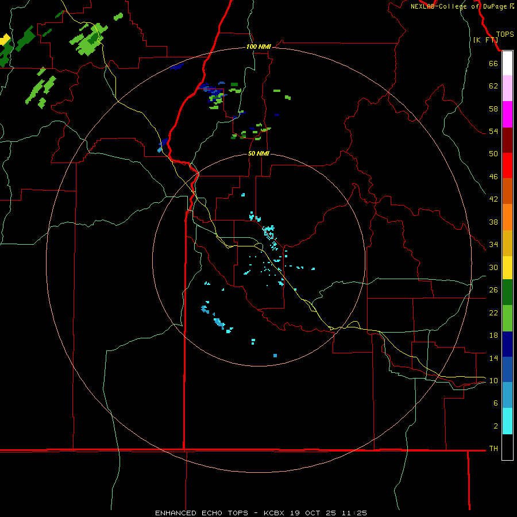Click the '42' legend value
Viewport: 517px width, 517px height.
[493, 199]
